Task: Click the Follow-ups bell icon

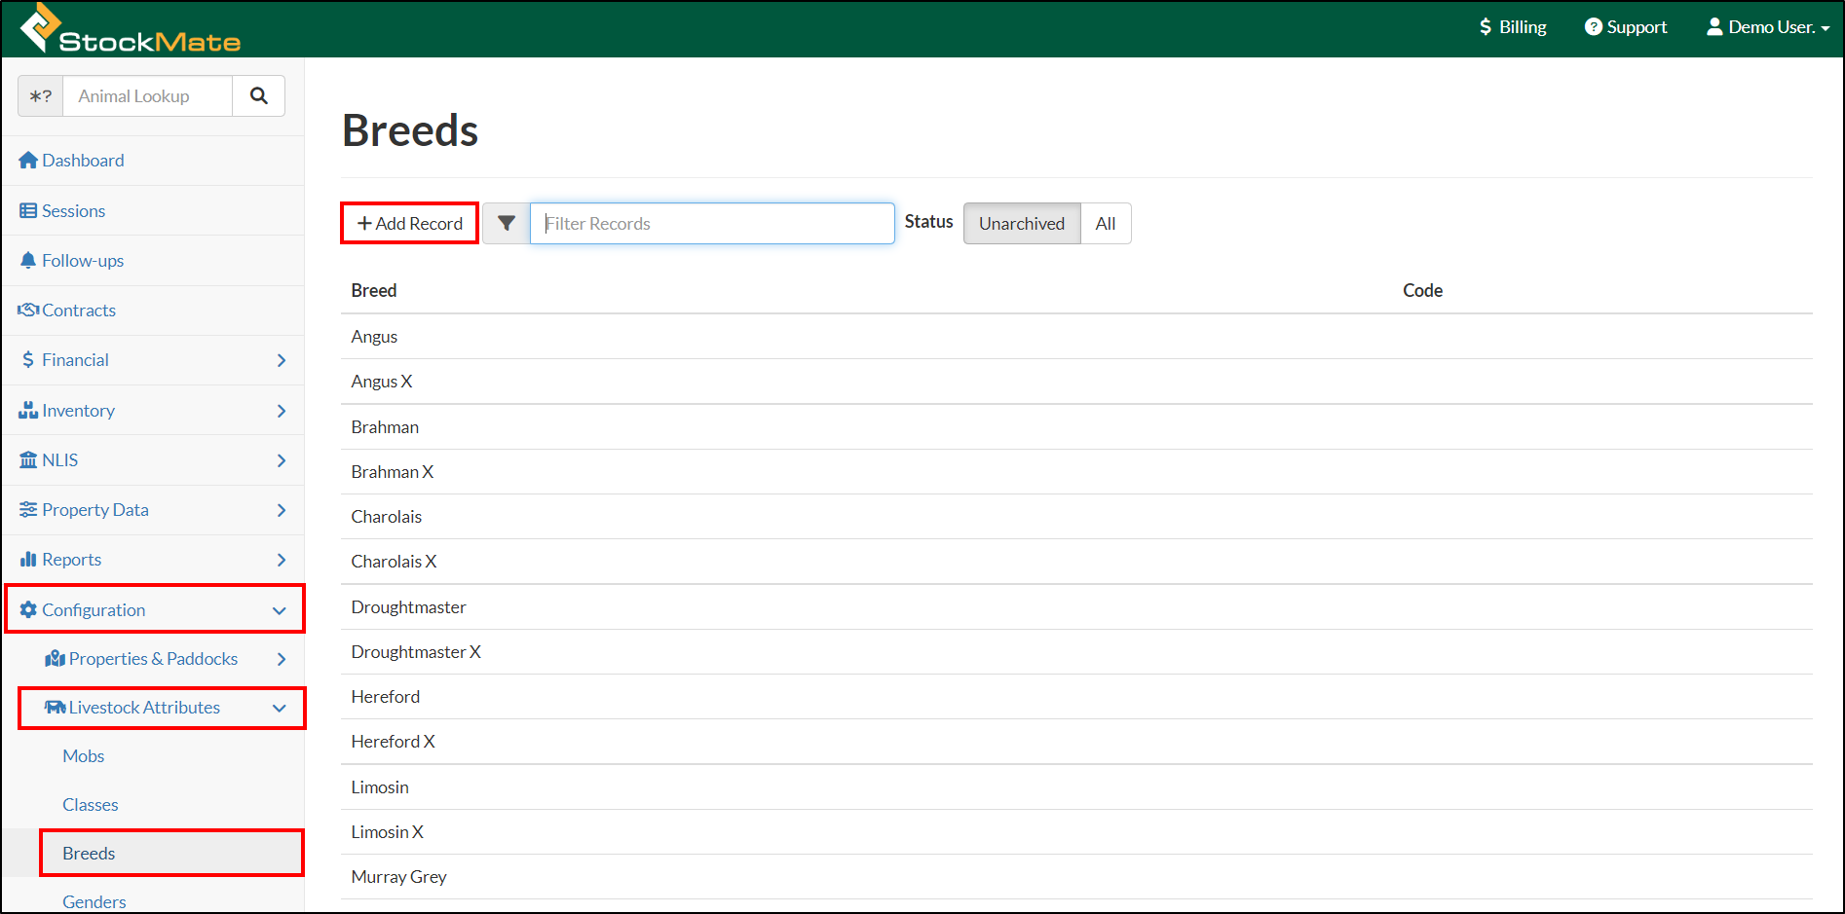Action: [x=28, y=260]
